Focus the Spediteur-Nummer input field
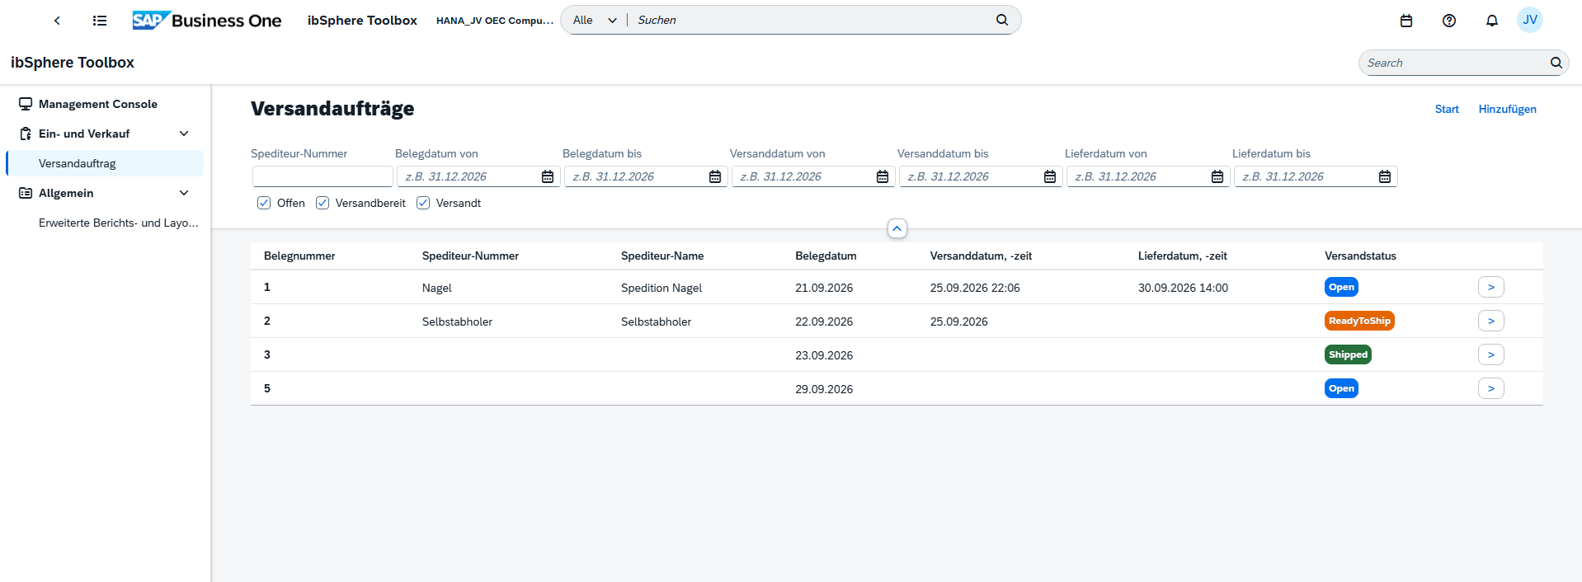 [x=323, y=176]
